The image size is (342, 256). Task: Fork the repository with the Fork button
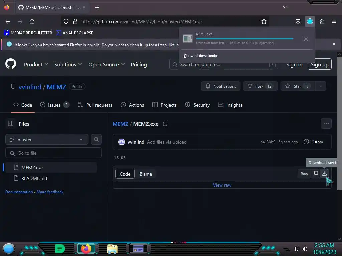point(261,86)
